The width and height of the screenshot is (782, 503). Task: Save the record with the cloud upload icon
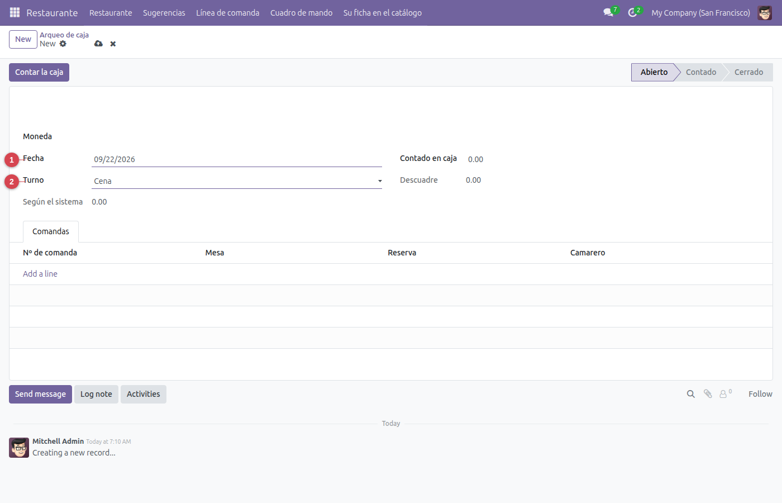(98, 44)
